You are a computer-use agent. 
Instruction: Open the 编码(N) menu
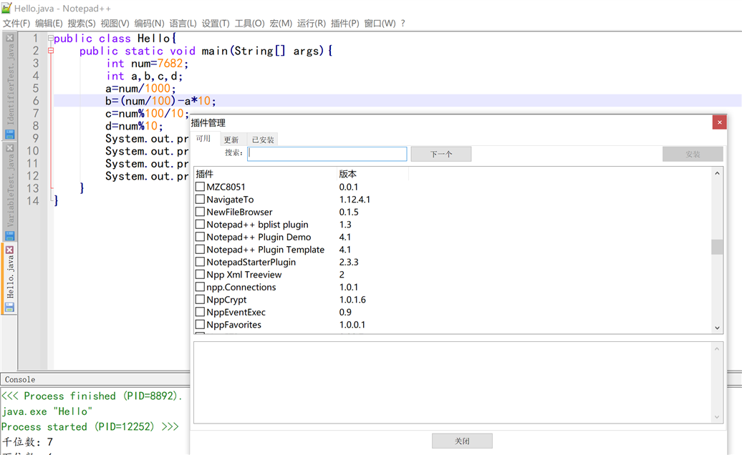(149, 23)
